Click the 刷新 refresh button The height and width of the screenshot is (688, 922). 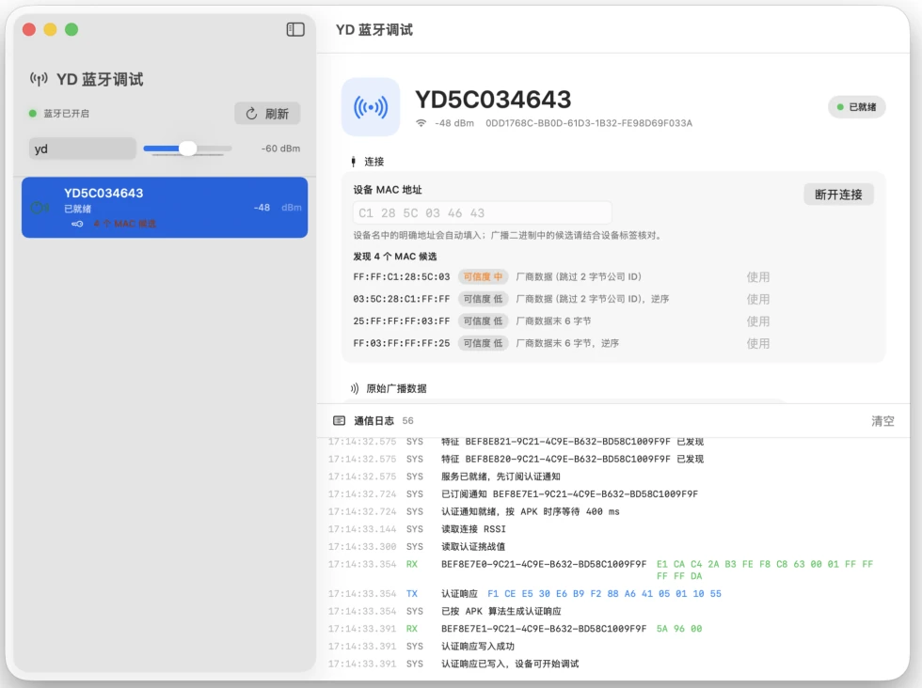pyautogui.click(x=267, y=114)
